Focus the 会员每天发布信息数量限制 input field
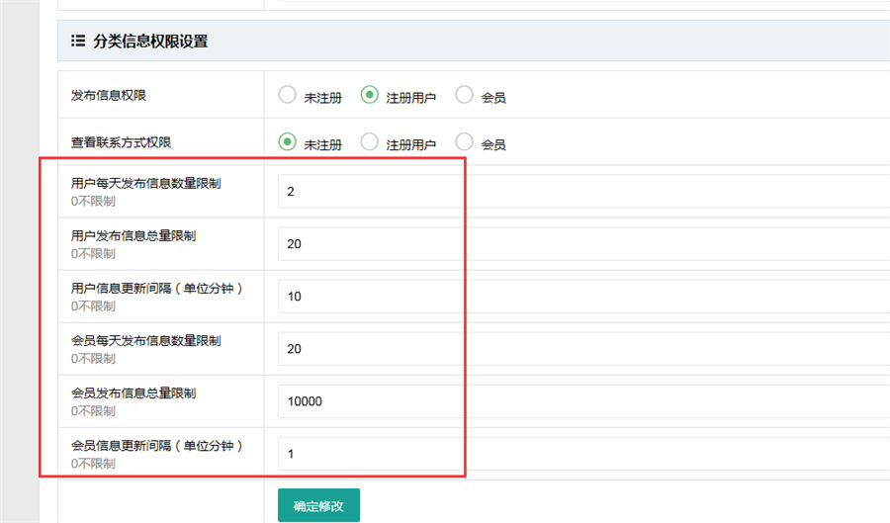The height and width of the screenshot is (523, 890). coord(583,349)
